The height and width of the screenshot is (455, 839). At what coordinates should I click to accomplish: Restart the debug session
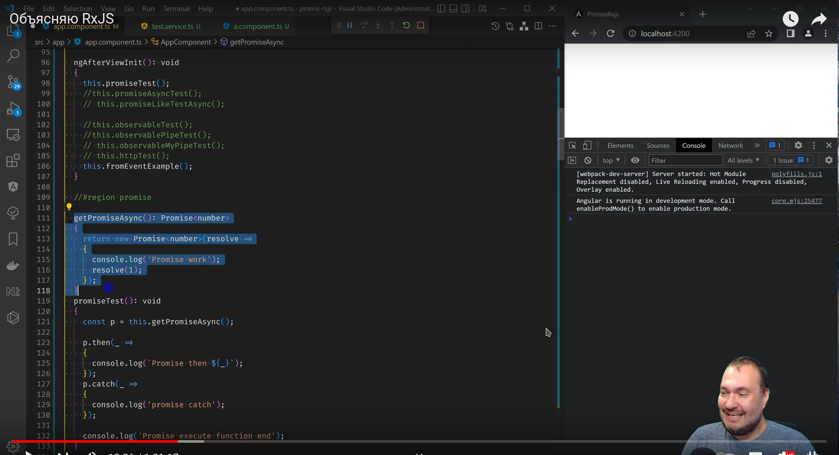406,25
